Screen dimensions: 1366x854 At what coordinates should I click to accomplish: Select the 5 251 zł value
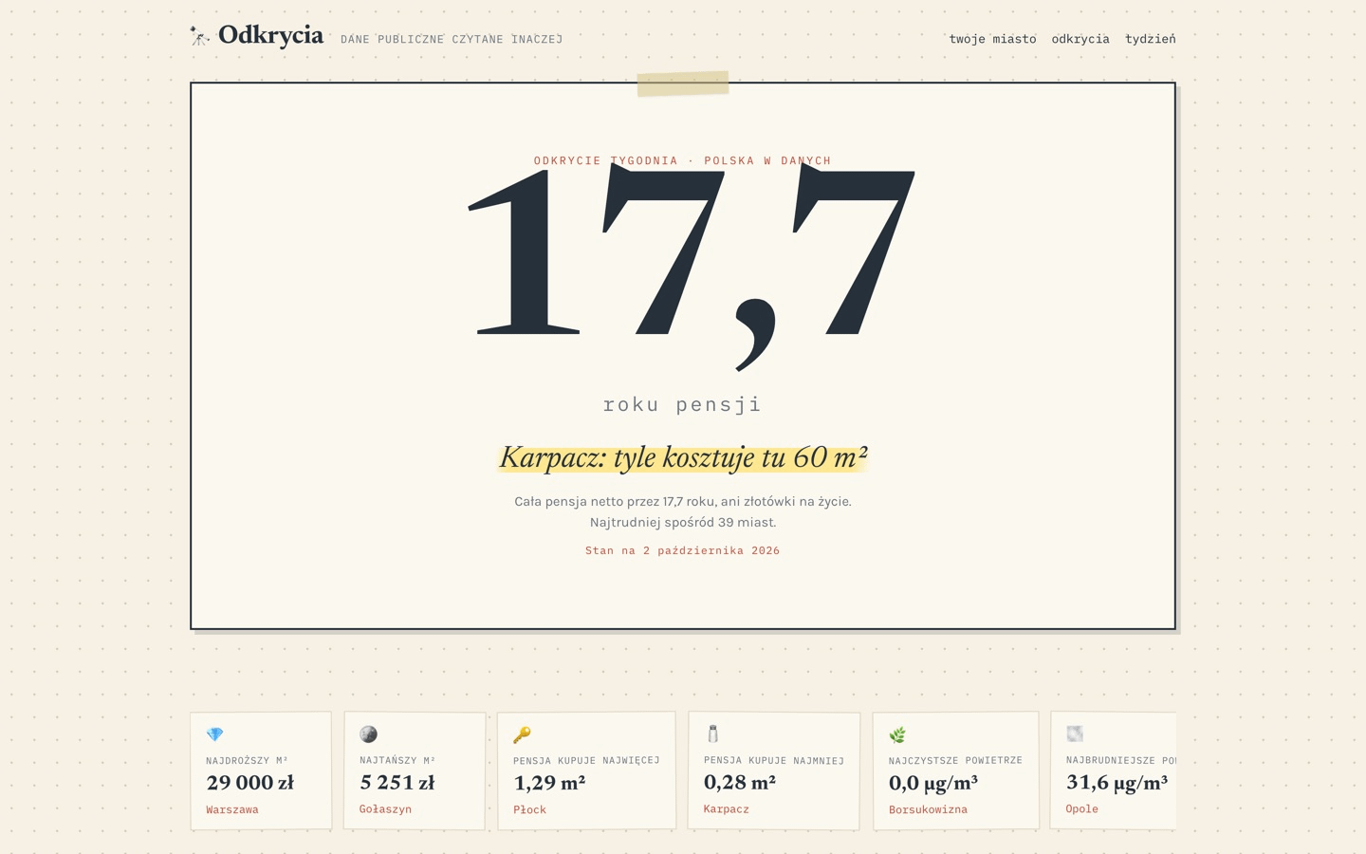click(x=397, y=783)
